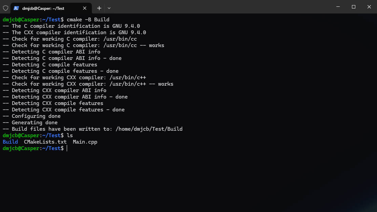The height and width of the screenshot is (212, 377).
Task: Open the new tab profile dropdown
Action: pos(109,8)
